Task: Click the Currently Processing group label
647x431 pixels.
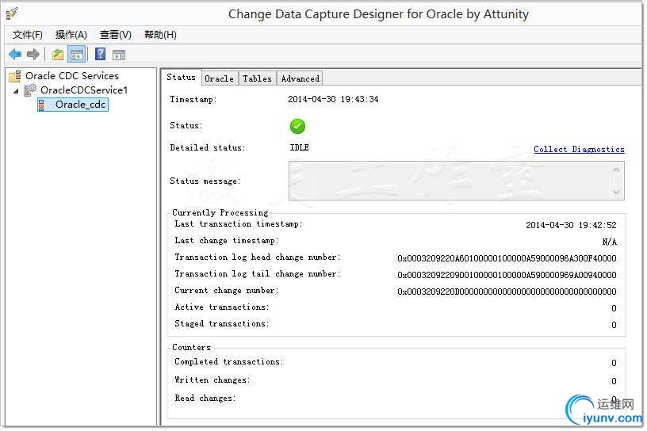Action: click(220, 213)
